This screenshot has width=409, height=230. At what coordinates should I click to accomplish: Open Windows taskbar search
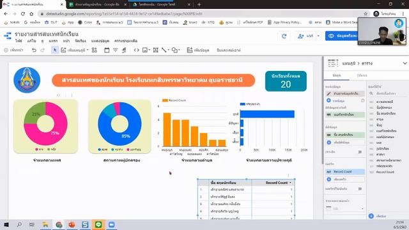(19, 224)
